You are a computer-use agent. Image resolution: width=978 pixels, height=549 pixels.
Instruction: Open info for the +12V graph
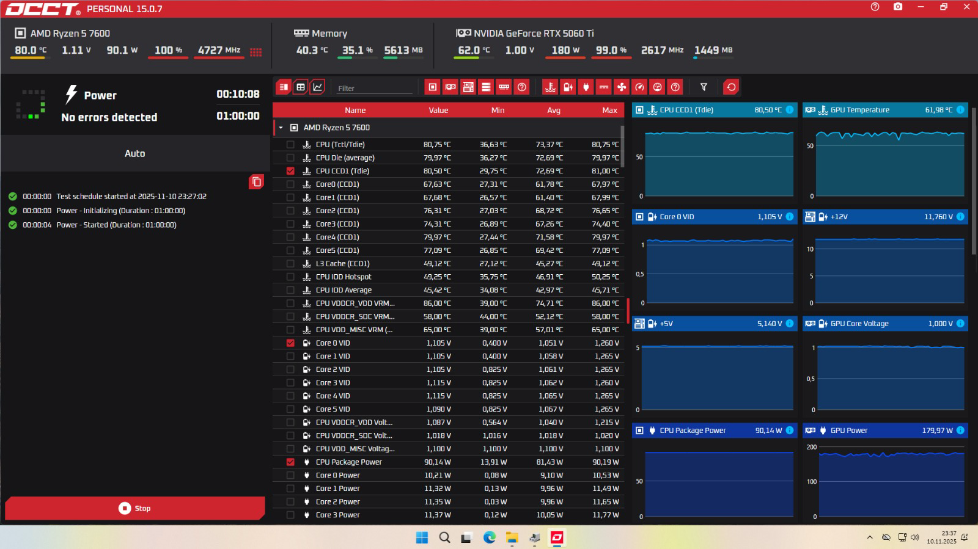click(960, 217)
